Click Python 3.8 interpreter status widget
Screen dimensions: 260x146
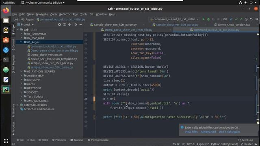(224, 144)
